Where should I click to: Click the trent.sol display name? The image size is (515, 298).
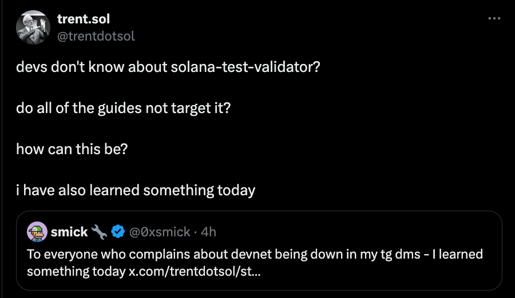(x=84, y=19)
